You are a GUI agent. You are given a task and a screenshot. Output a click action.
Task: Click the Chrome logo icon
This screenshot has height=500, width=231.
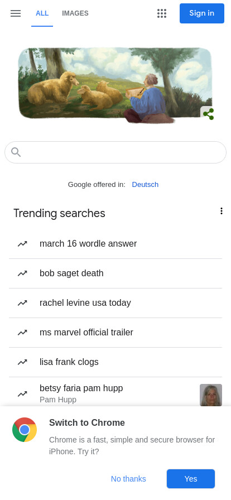tap(25, 430)
